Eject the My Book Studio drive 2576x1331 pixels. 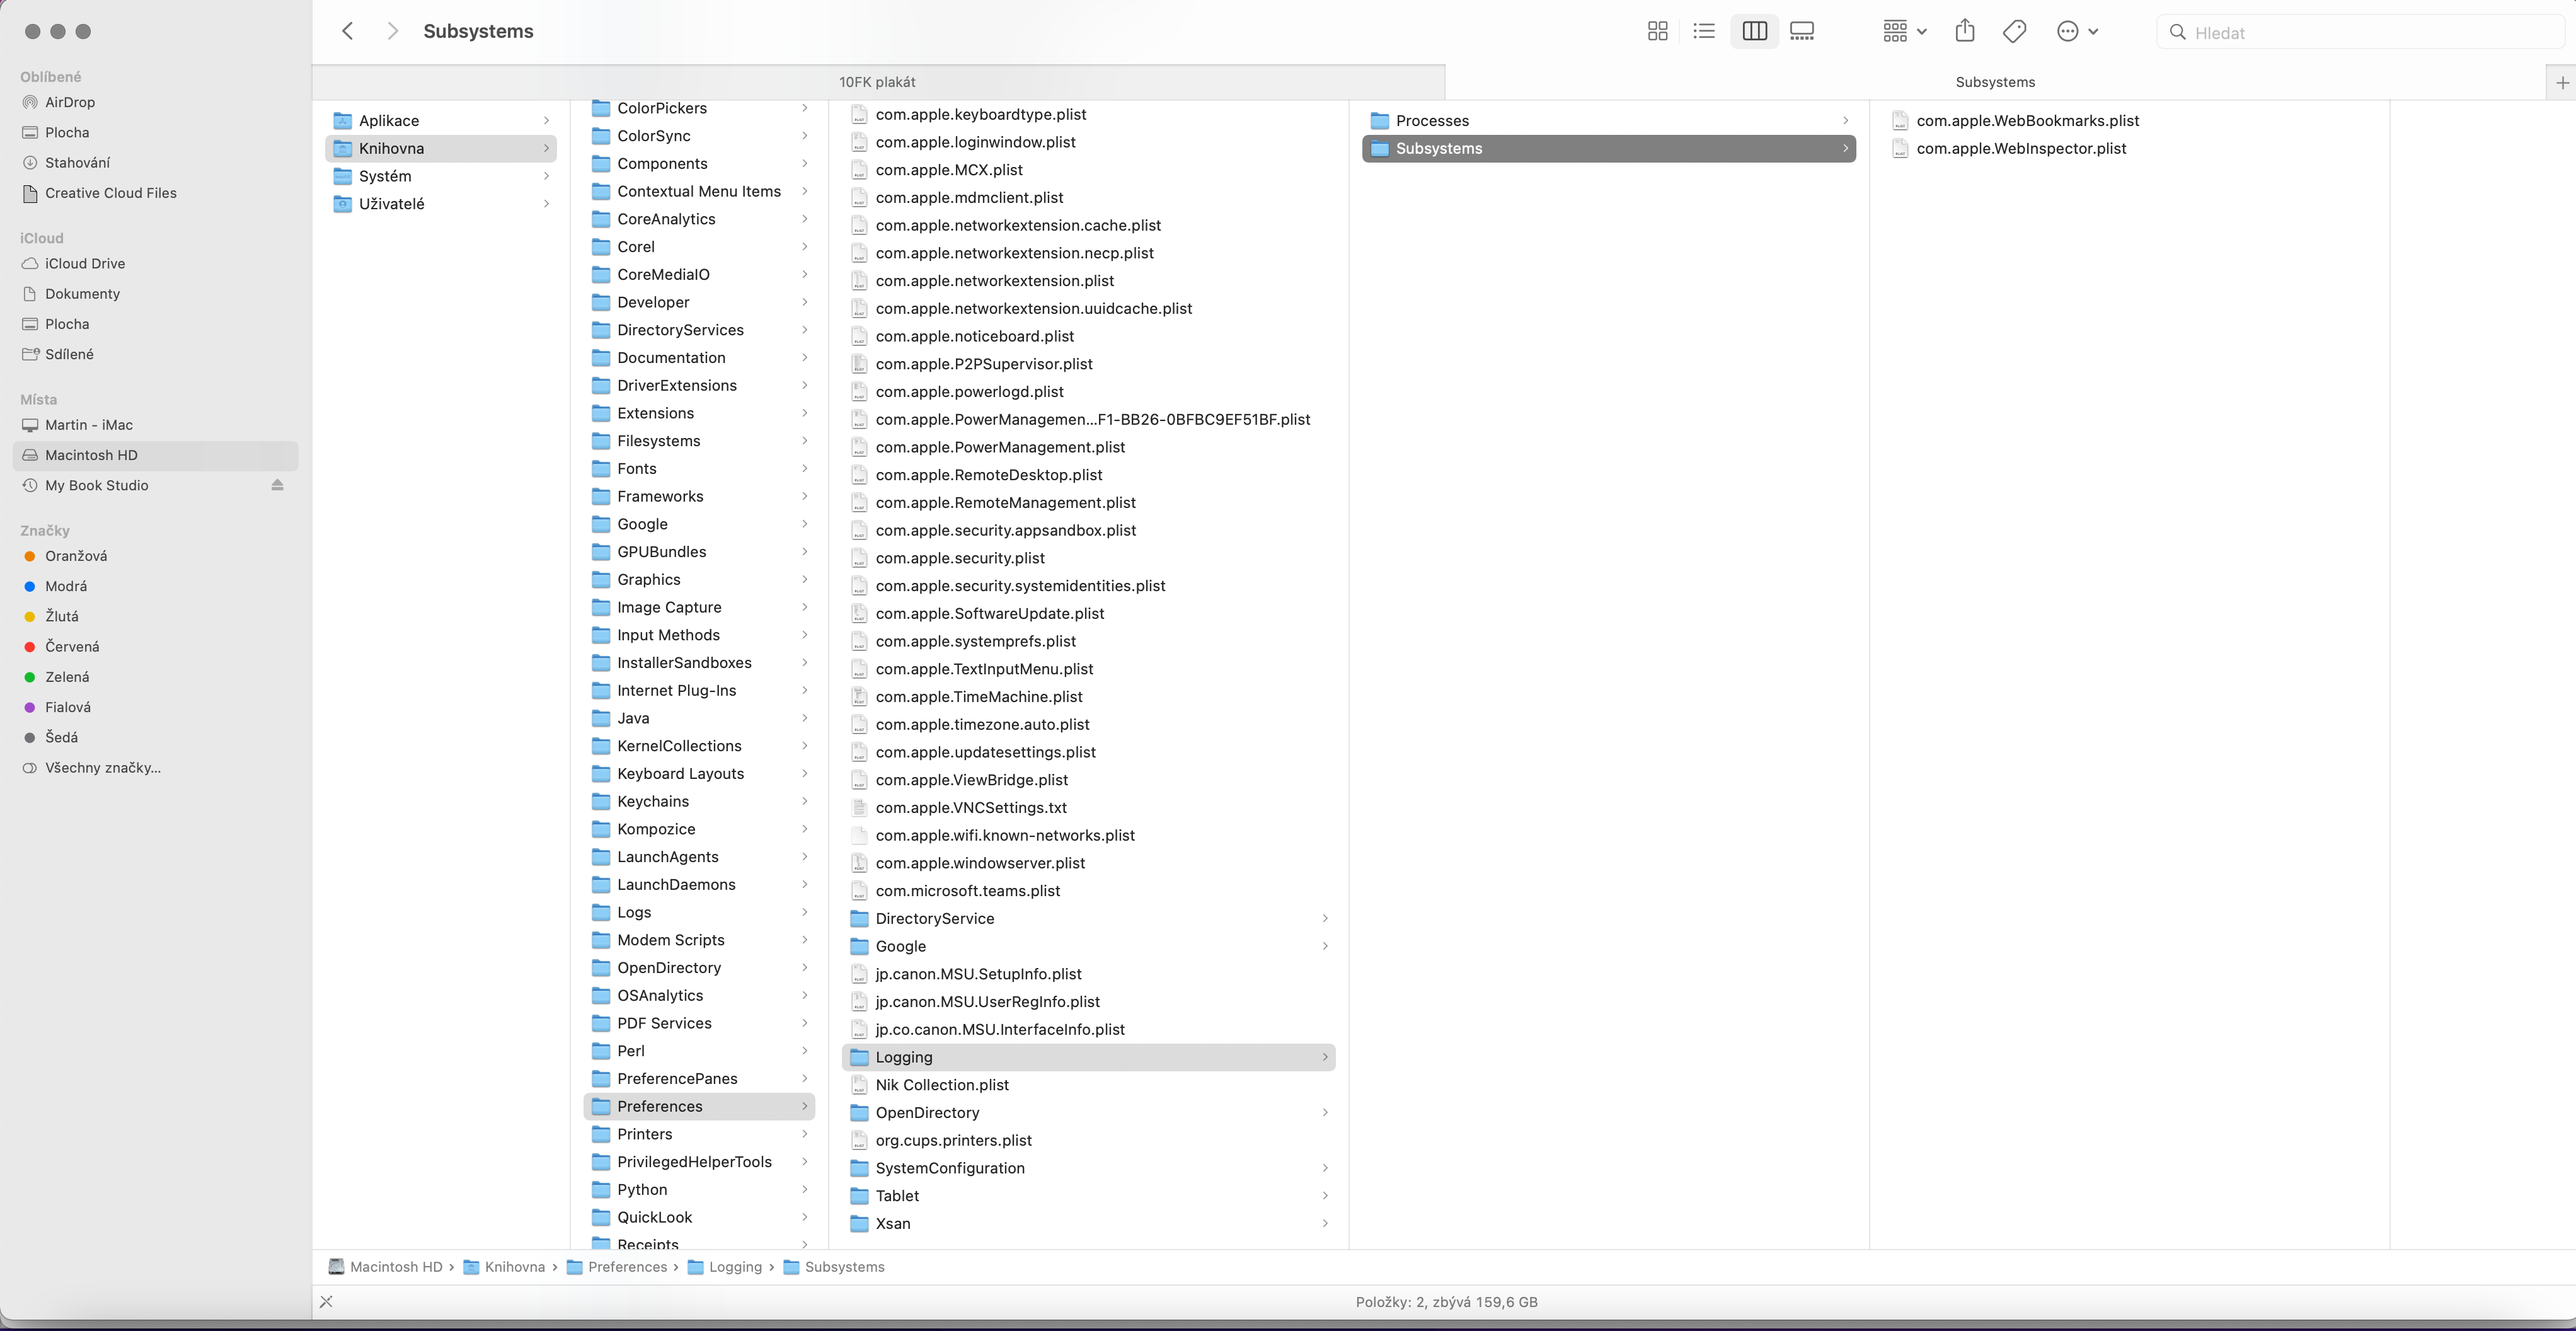277,485
